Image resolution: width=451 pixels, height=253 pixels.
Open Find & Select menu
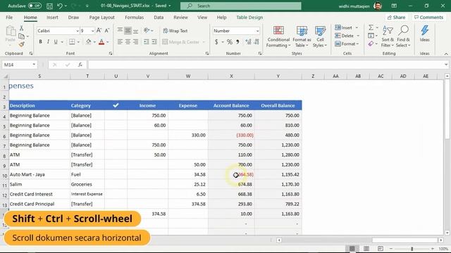pyautogui.click(x=403, y=37)
